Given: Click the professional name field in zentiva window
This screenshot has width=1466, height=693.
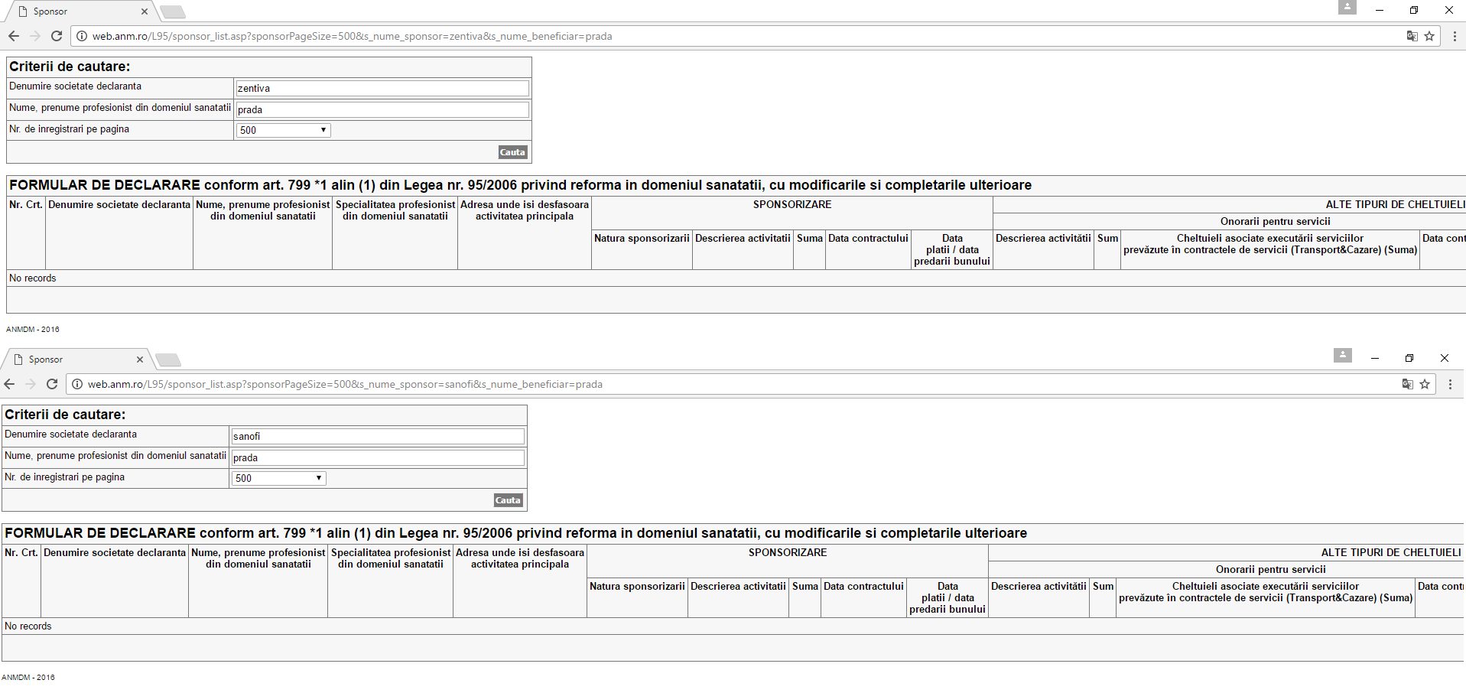Looking at the screenshot, I should click(382, 109).
